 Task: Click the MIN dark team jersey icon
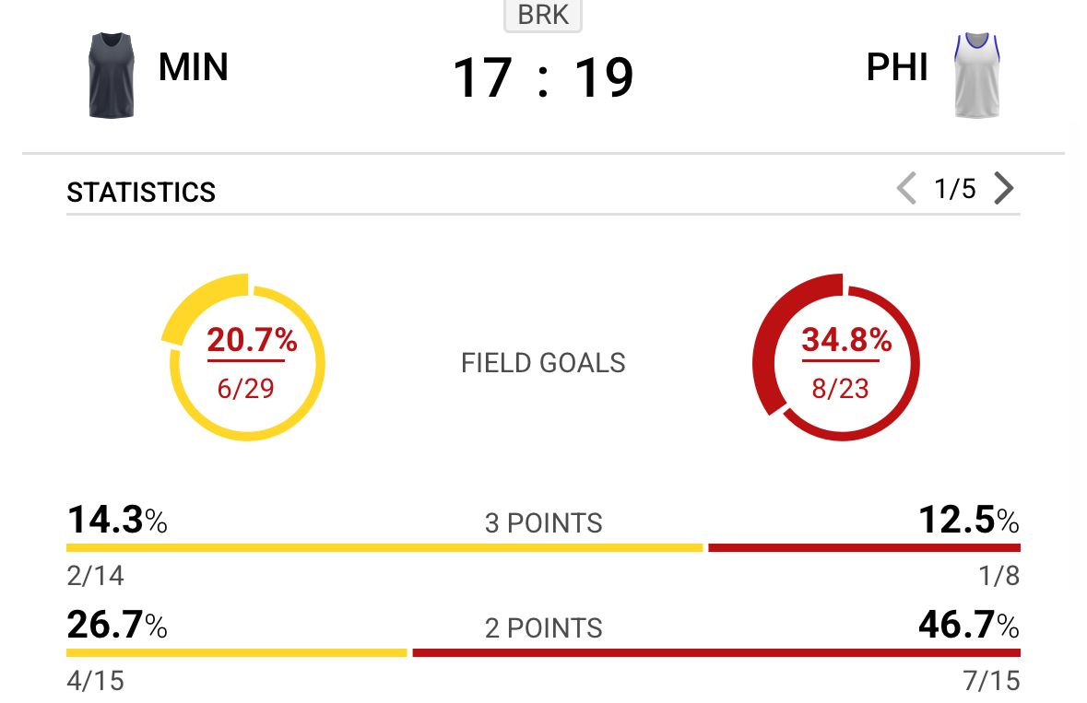pos(112,76)
